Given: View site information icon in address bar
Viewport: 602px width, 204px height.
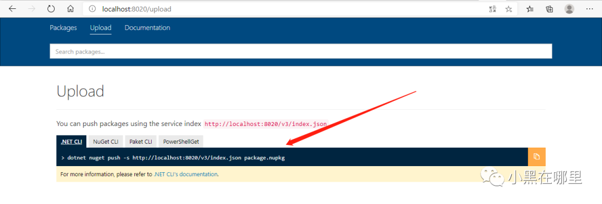Looking at the screenshot, I should [x=92, y=9].
